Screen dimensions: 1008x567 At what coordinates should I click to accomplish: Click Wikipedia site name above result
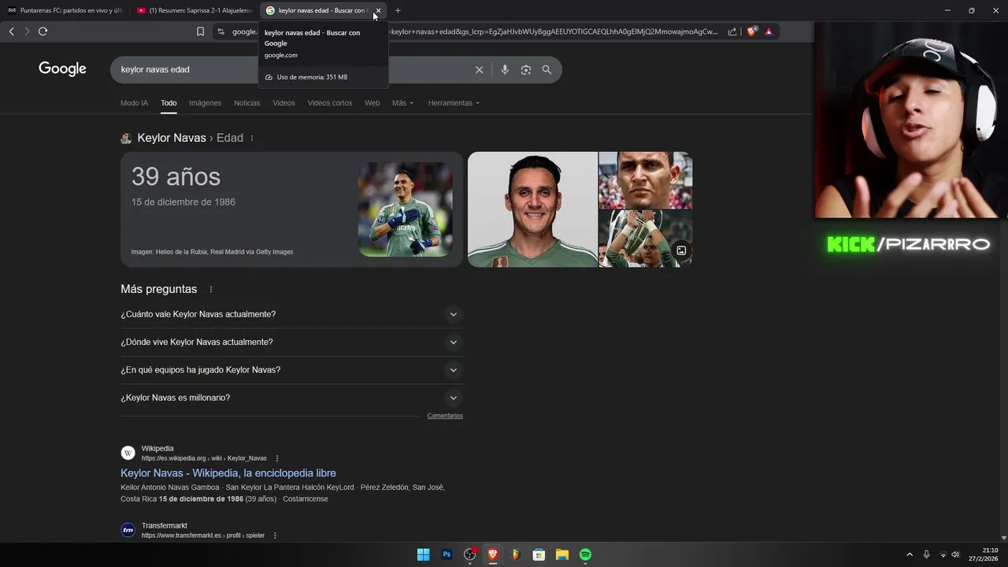point(157,449)
